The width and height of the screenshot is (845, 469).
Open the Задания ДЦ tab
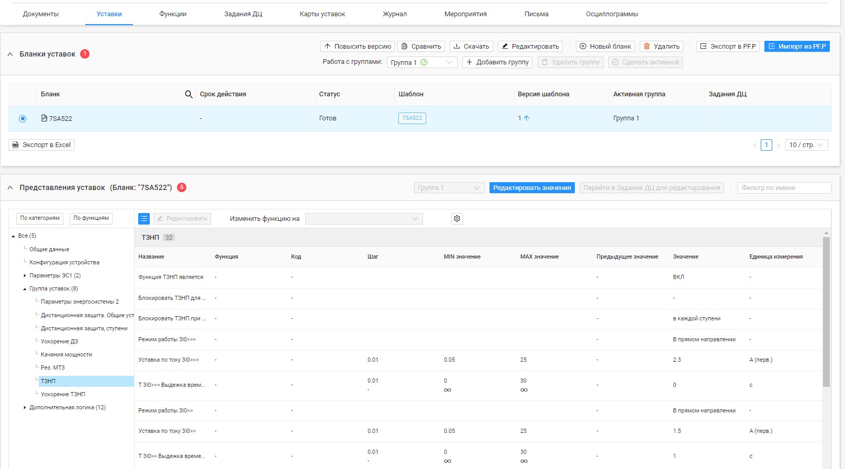tap(243, 14)
